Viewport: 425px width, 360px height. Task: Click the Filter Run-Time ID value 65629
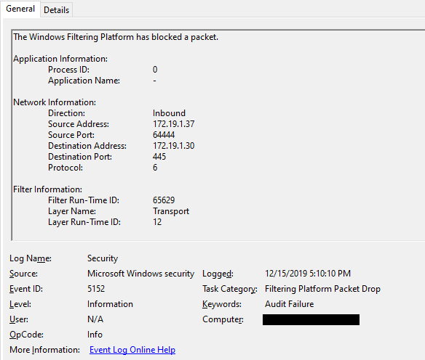164,200
